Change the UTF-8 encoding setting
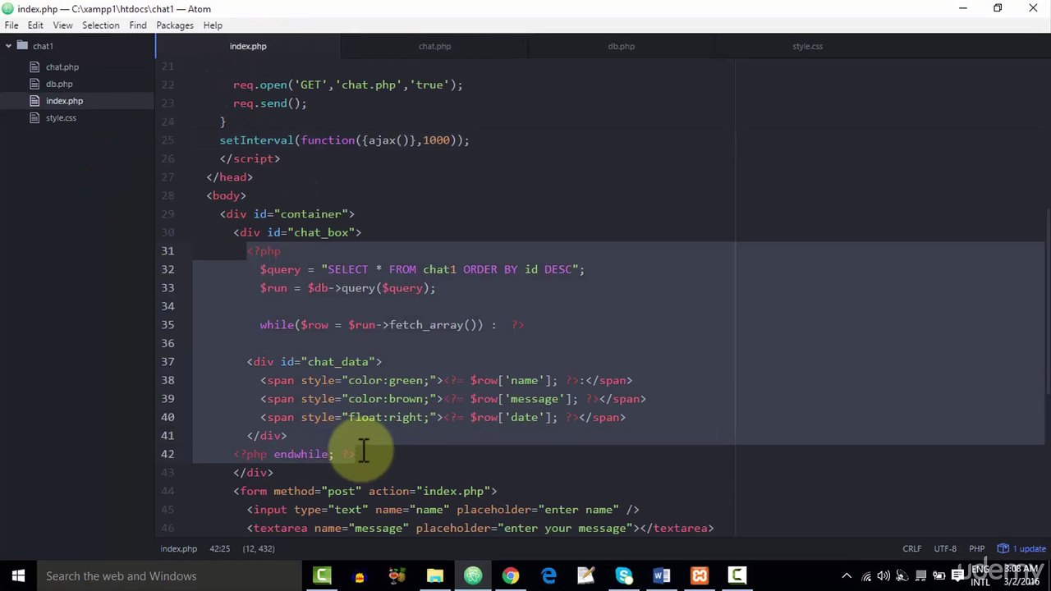The width and height of the screenshot is (1051, 591). tap(944, 548)
